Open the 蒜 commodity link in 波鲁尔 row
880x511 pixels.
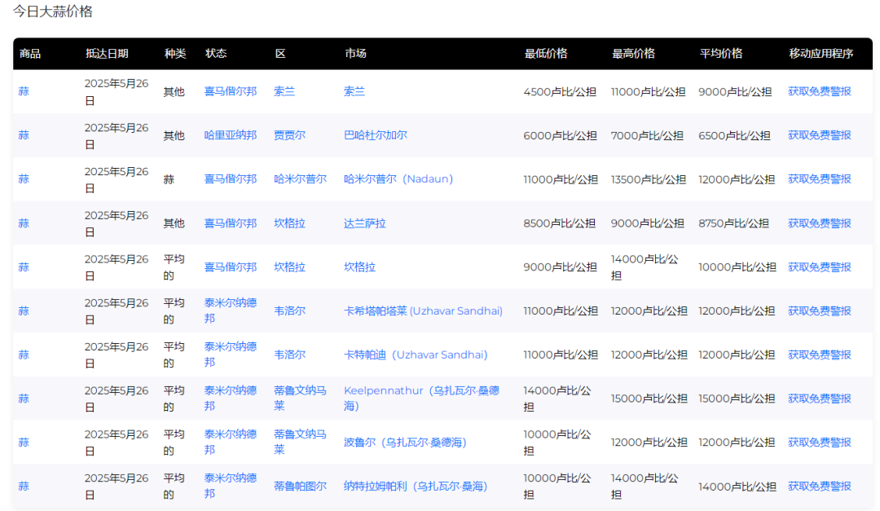(24, 443)
